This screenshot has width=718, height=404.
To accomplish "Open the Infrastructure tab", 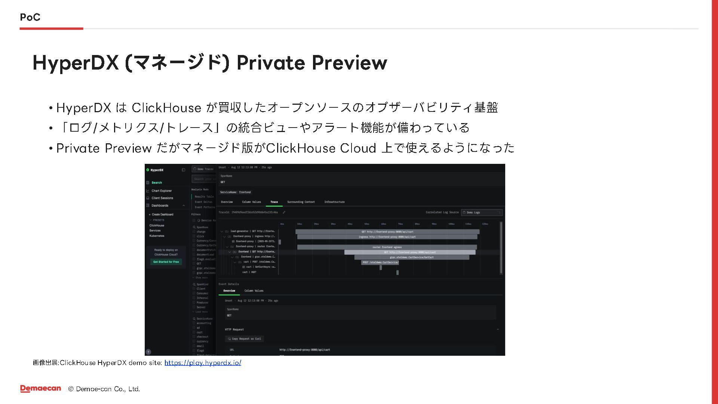I will (x=334, y=202).
